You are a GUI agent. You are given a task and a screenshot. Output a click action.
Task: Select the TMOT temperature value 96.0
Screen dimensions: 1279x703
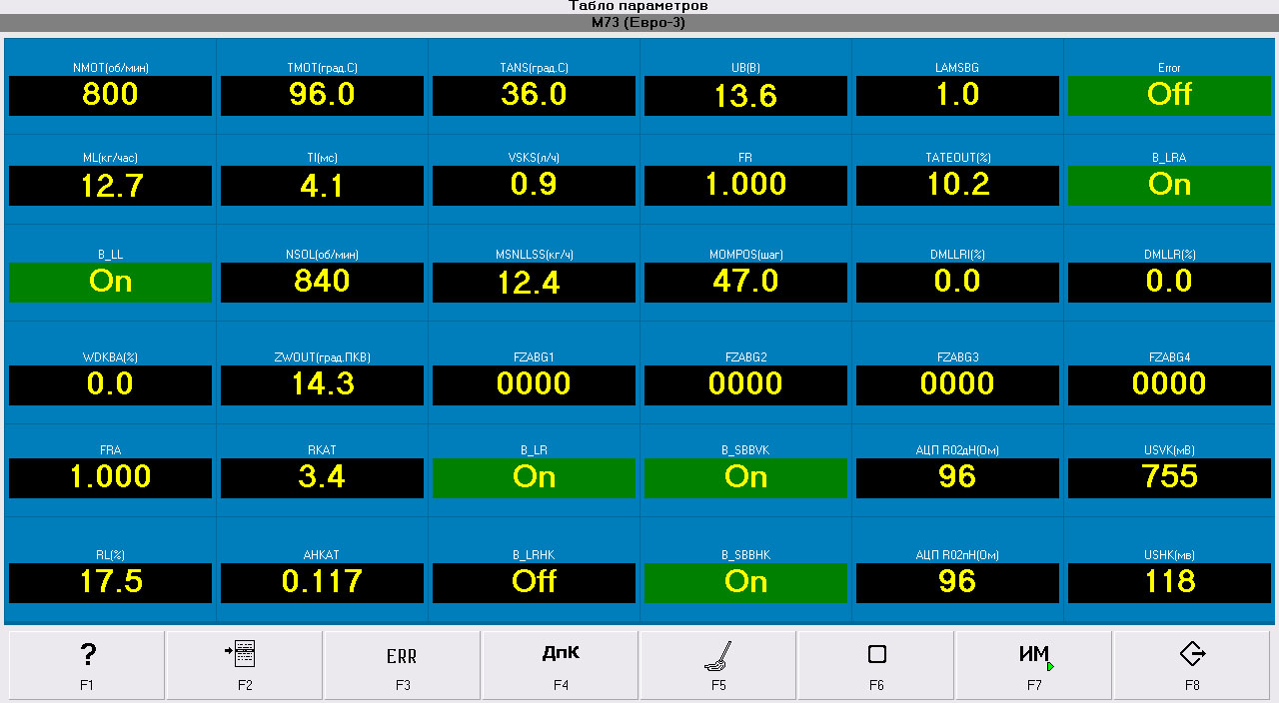point(322,95)
